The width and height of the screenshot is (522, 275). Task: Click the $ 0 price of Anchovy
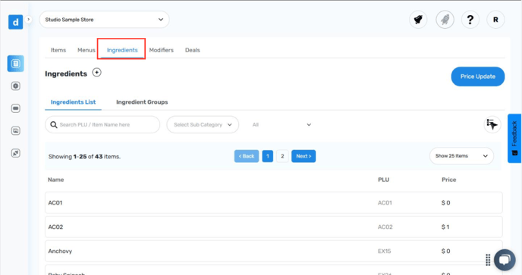[446, 251]
